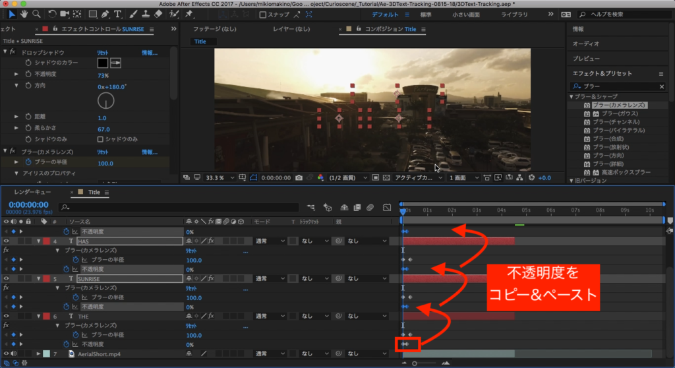
Task: Select the ライブラリ workspace
Action: click(x=514, y=15)
